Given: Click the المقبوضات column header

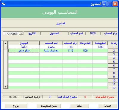Looking at the screenshot, I should [x=100, y=43].
